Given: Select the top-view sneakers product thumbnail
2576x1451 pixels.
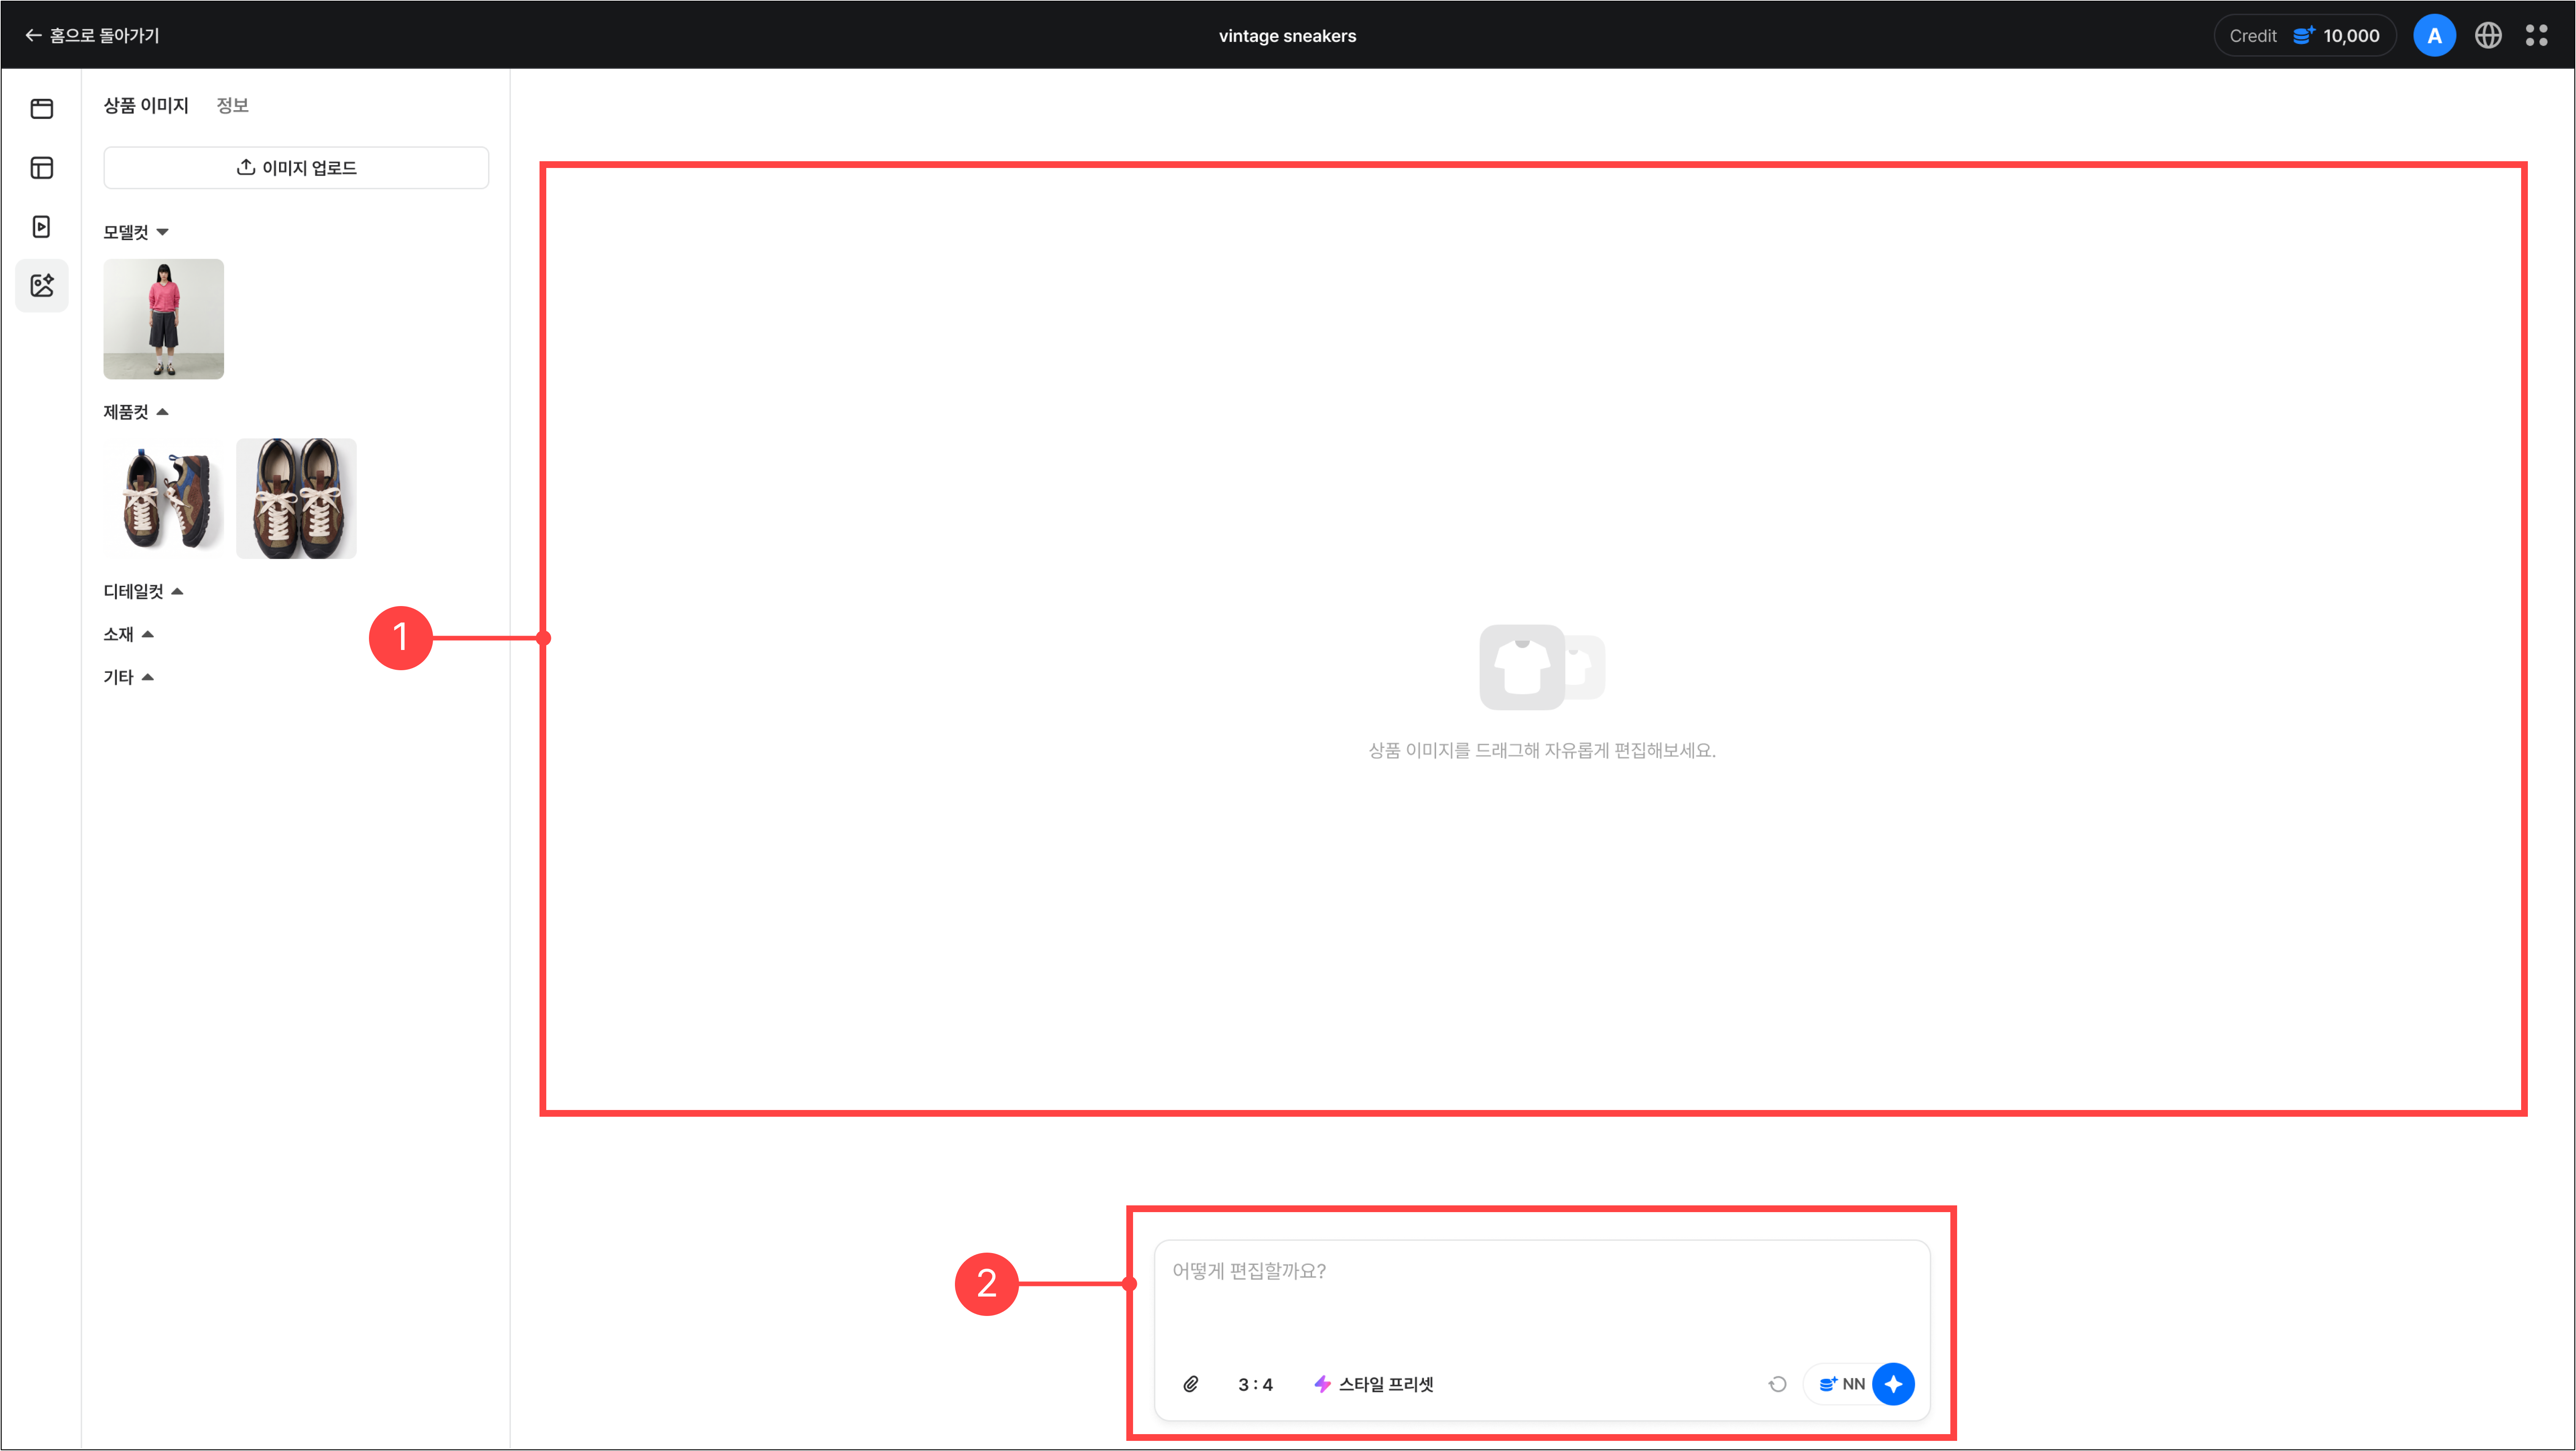Looking at the screenshot, I should click(x=296, y=498).
